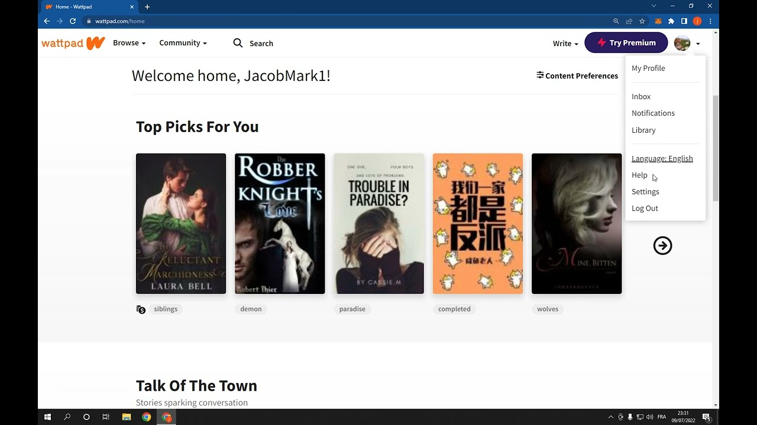Image resolution: width=757 pixels, height=425 pixels.
Task: Click the Chrome profile J avatar
Action: (697, 21)
